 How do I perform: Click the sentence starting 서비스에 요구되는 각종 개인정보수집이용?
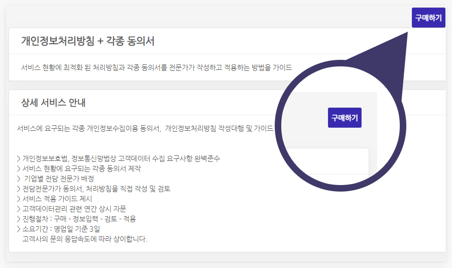[145, 128]
